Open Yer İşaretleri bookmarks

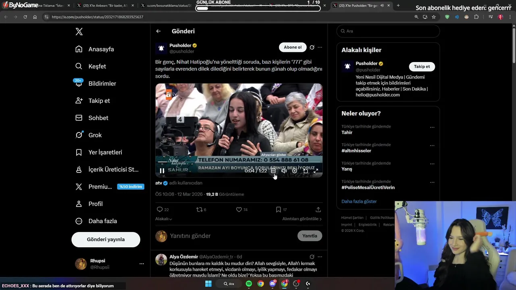point(99,152)
